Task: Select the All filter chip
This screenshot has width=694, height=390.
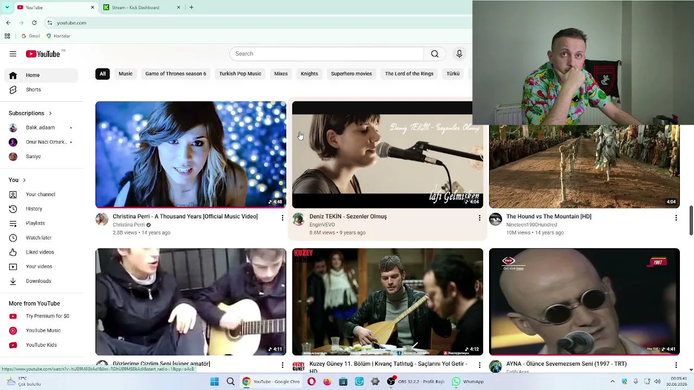Action: pos(102,74)
